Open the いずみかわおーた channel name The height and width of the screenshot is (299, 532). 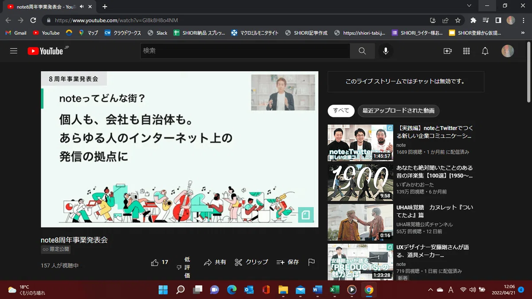(x=415, y=185)
